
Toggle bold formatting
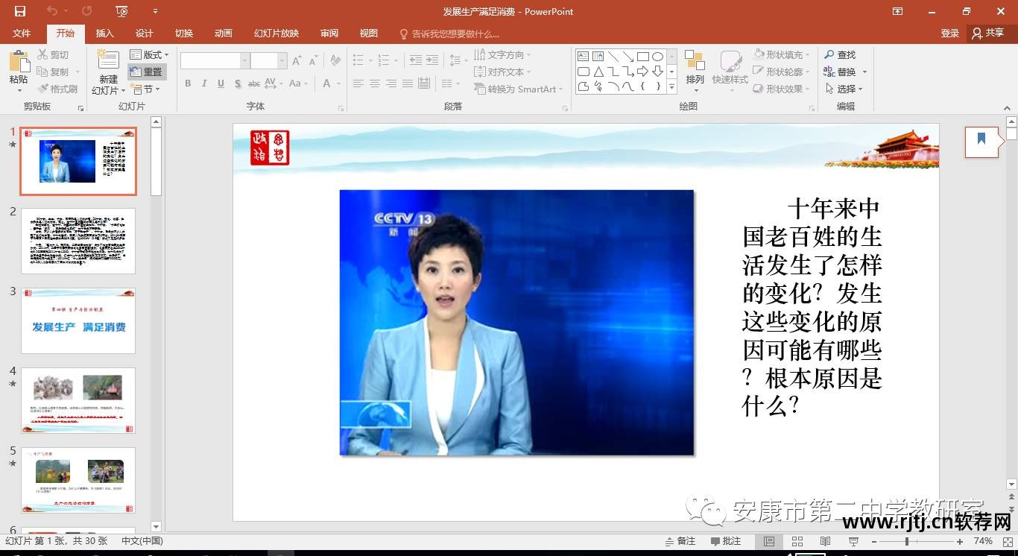click(188, 83)
